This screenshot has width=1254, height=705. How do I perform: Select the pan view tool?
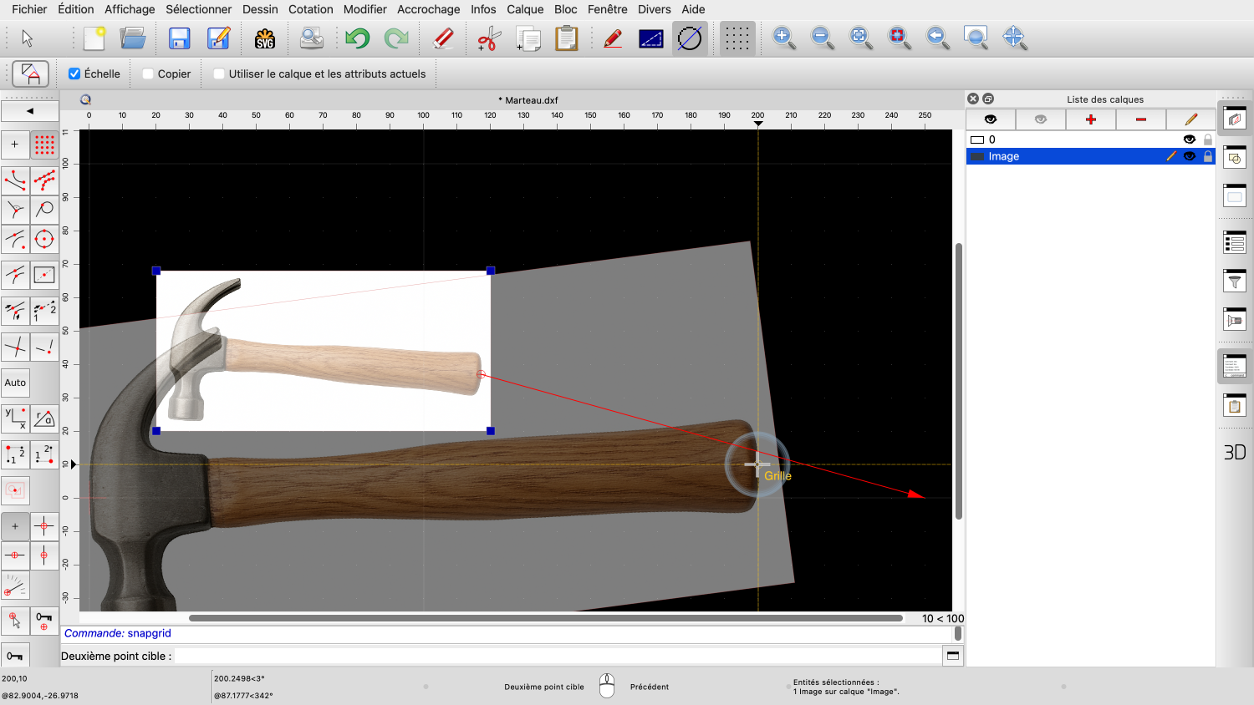(x=1014, y=38)
